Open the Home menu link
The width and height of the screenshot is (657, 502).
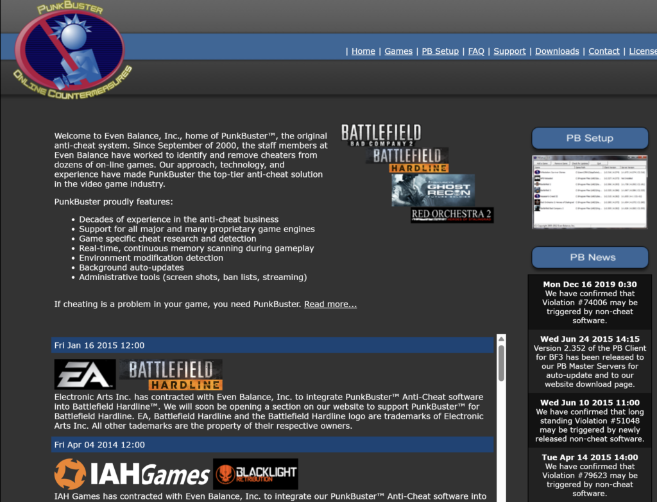pos(363,51)
